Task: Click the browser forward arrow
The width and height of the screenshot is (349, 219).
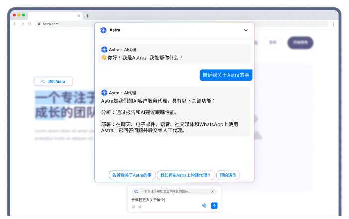Action: tap(22, 24)
